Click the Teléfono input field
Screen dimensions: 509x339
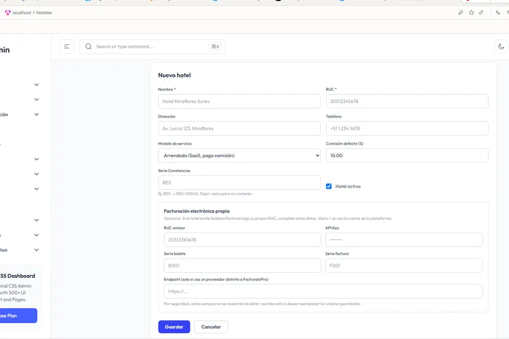[x=407, y=129]
